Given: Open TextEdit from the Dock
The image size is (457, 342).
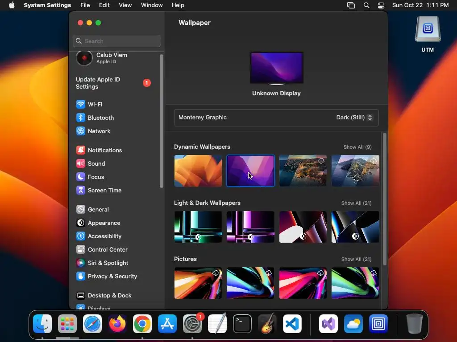Looking at the screenshot, I should point(217,324).
